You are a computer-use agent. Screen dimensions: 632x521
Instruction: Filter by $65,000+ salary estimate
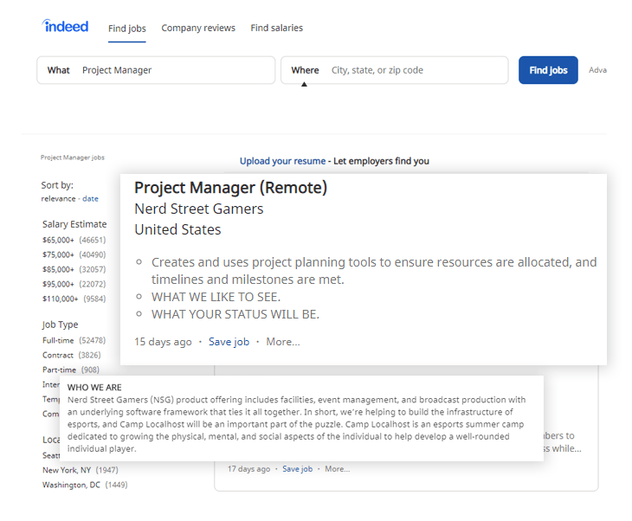tap(74, 240)
